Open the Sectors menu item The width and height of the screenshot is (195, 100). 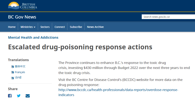tap(45, 27)
